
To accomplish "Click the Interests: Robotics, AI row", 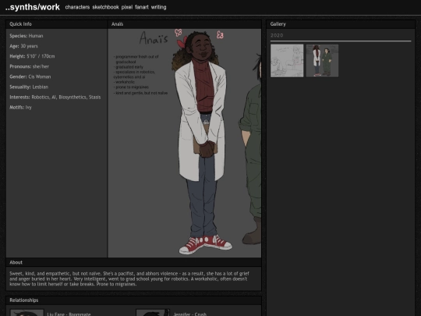I will (x=55, y=97).
